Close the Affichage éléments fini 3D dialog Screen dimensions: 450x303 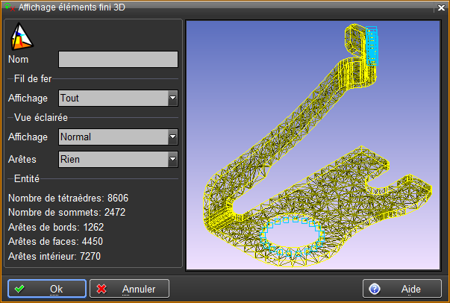pyautogui.click(x=441, y=7)
